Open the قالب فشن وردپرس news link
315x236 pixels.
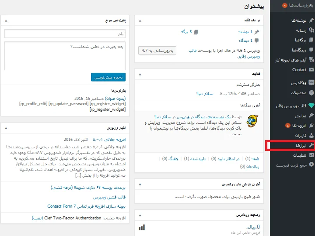(x=109, y=197)
